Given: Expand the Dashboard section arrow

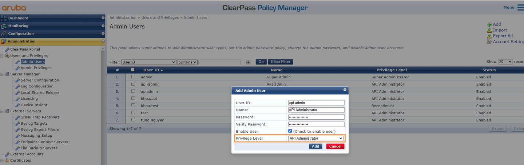Looking at the screenshot, I should tap(103, 18).
